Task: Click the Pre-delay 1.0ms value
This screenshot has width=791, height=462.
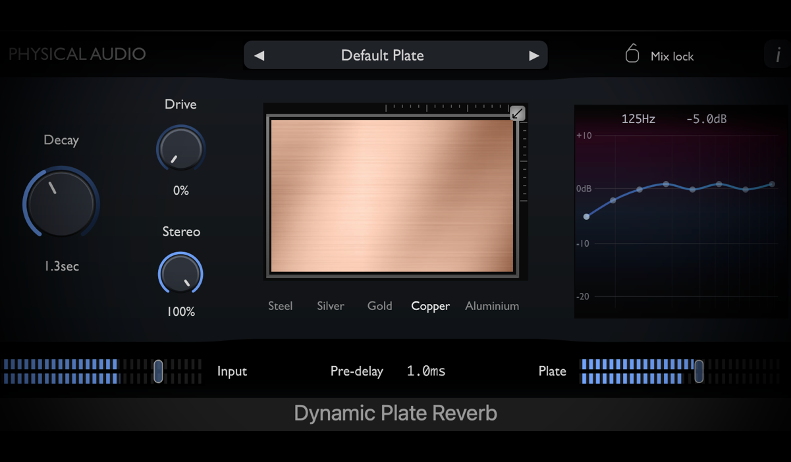Action: 425,371
